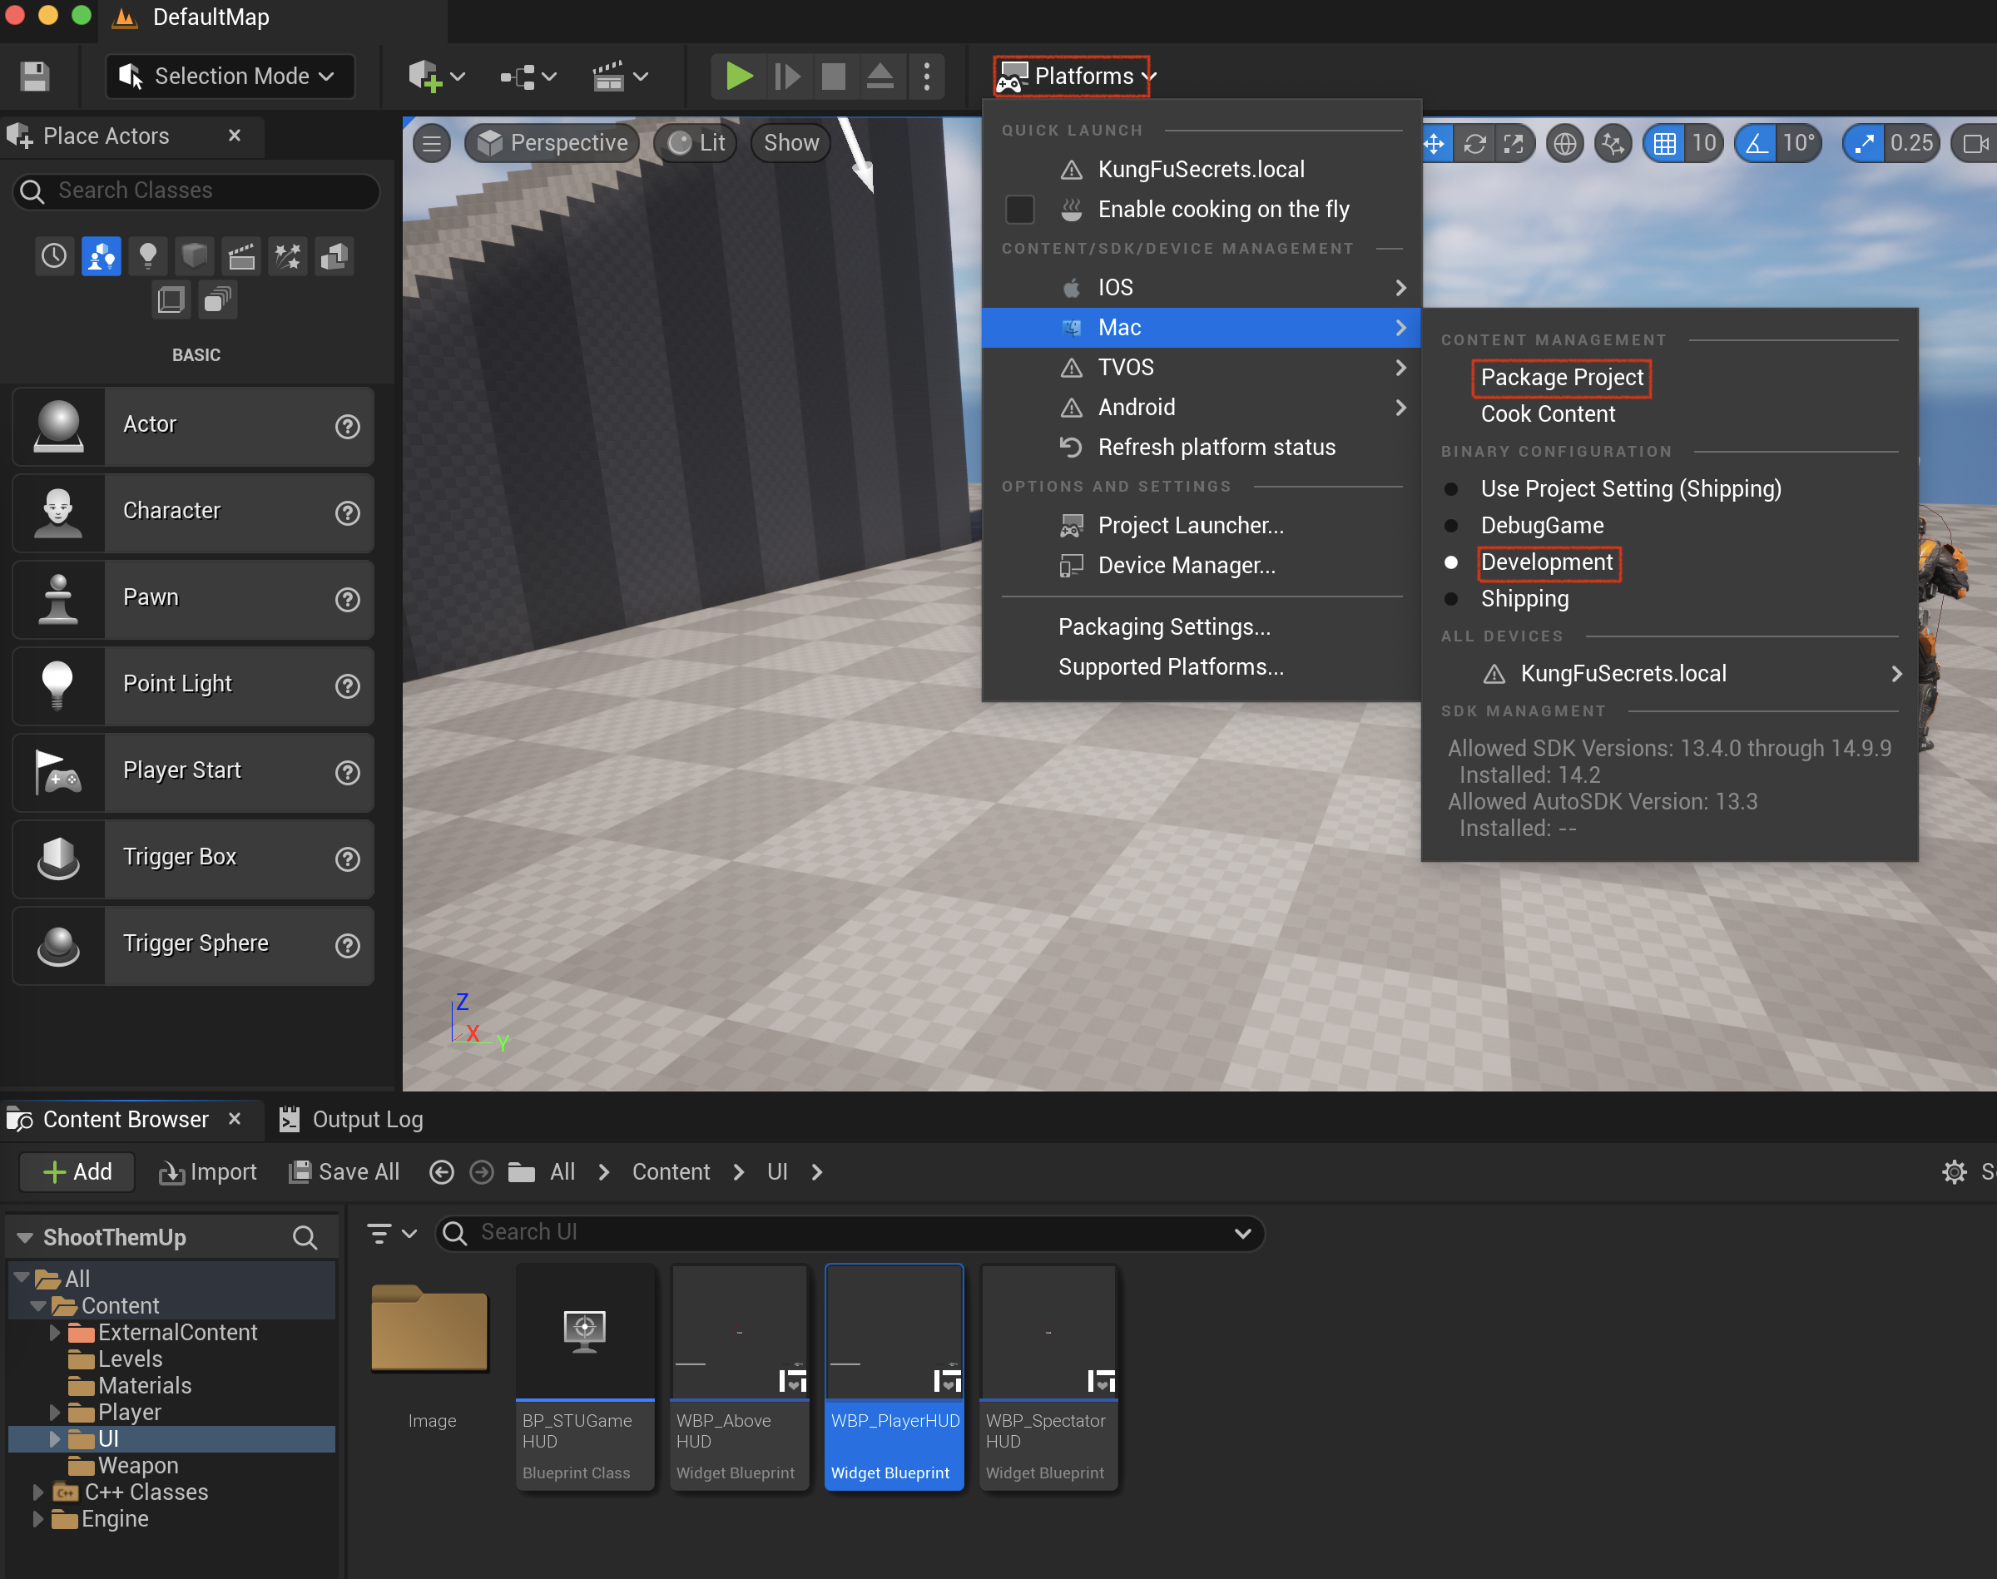Image resolution: width=1997 pixels, height=1579 pixels.
Task: Expand the Android platform submenu
Action: [1200, 408]
